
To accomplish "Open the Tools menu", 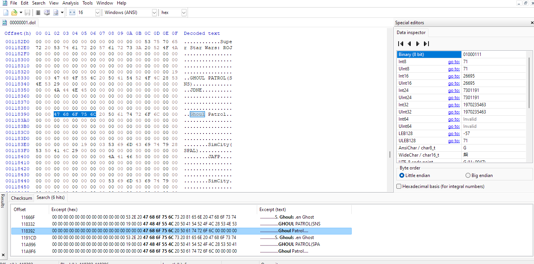I will tap(87, 3).
